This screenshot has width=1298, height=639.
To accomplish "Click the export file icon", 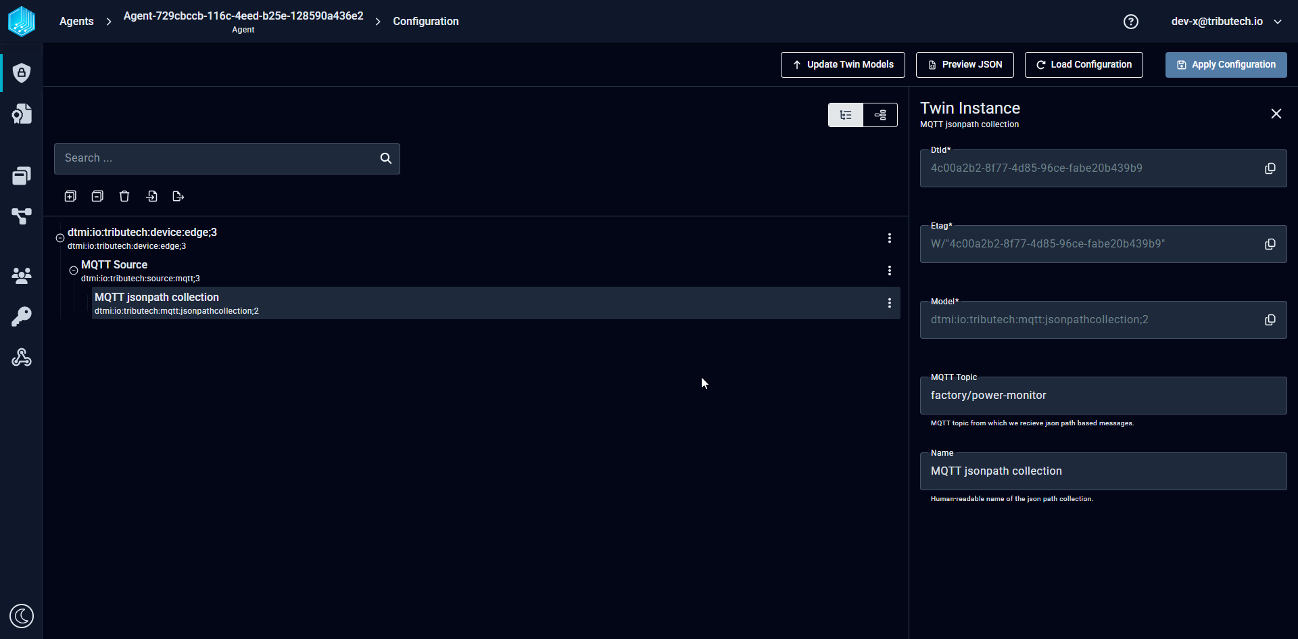I will [178, 196].
